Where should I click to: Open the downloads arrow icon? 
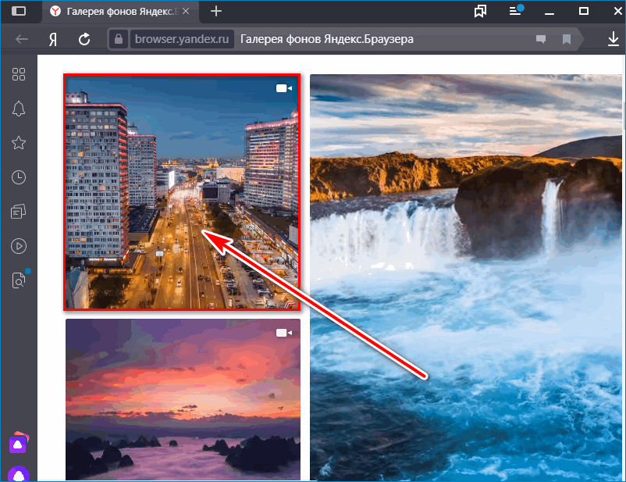(x=613, y=39)
